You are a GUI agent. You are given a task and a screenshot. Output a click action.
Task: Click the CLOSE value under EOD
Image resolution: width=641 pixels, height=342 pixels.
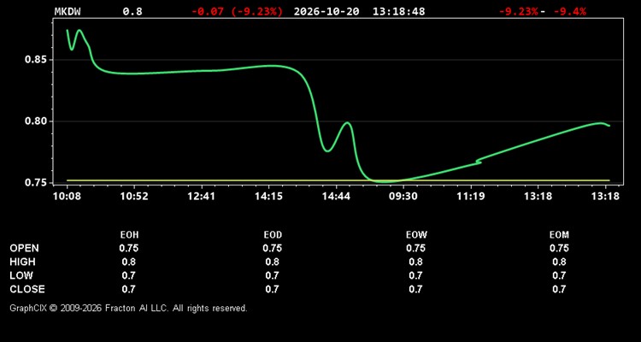coord(273,289)
